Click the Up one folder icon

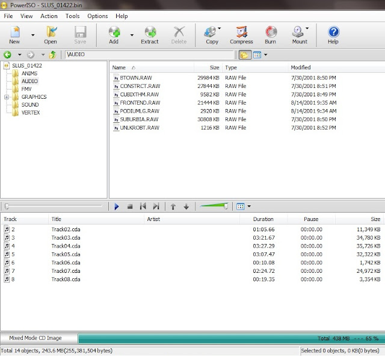point(52,55)
